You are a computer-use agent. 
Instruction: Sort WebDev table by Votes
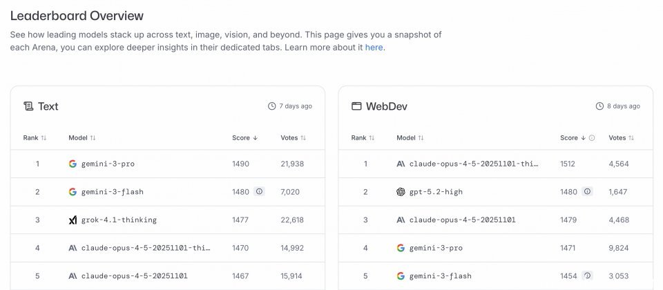coord(621,138)
